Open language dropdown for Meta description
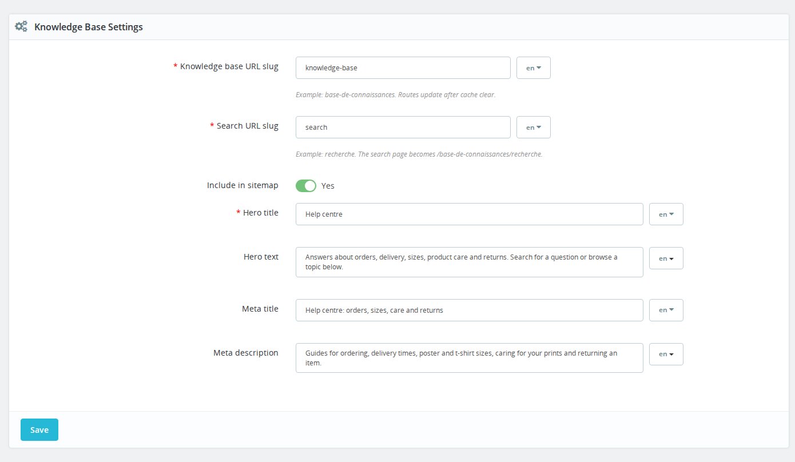 (x=666, y=354)
